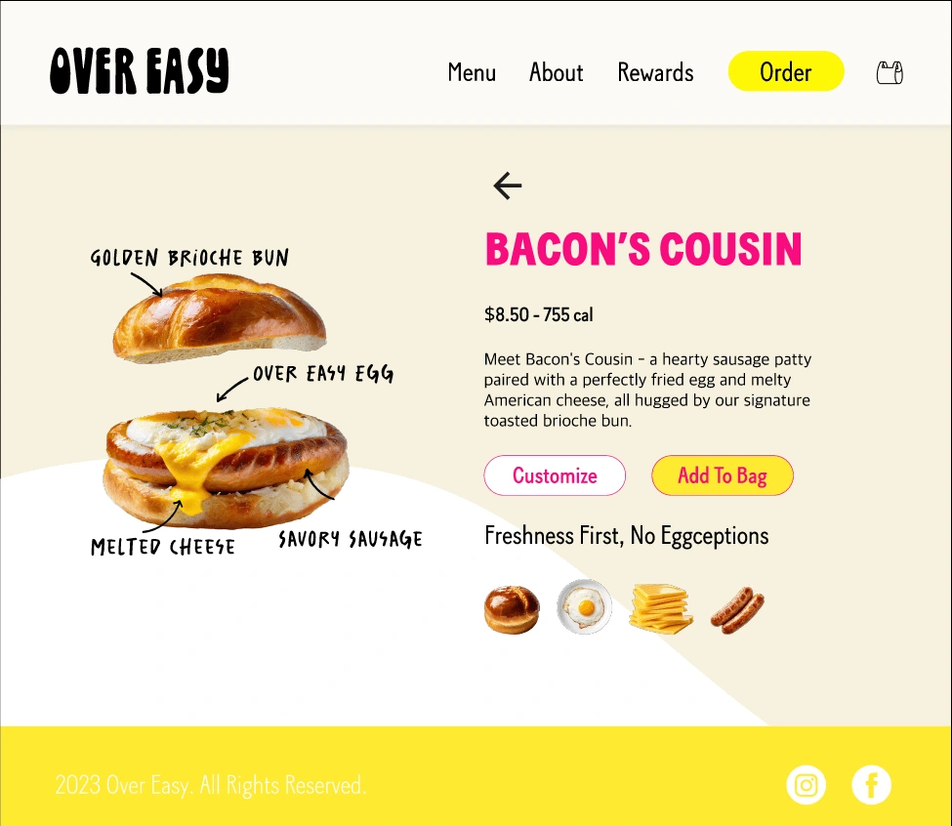The height and width of the screenshot is (826, 952).
Task: Select the fried egg ingredient icon
Action: [584, 607]
